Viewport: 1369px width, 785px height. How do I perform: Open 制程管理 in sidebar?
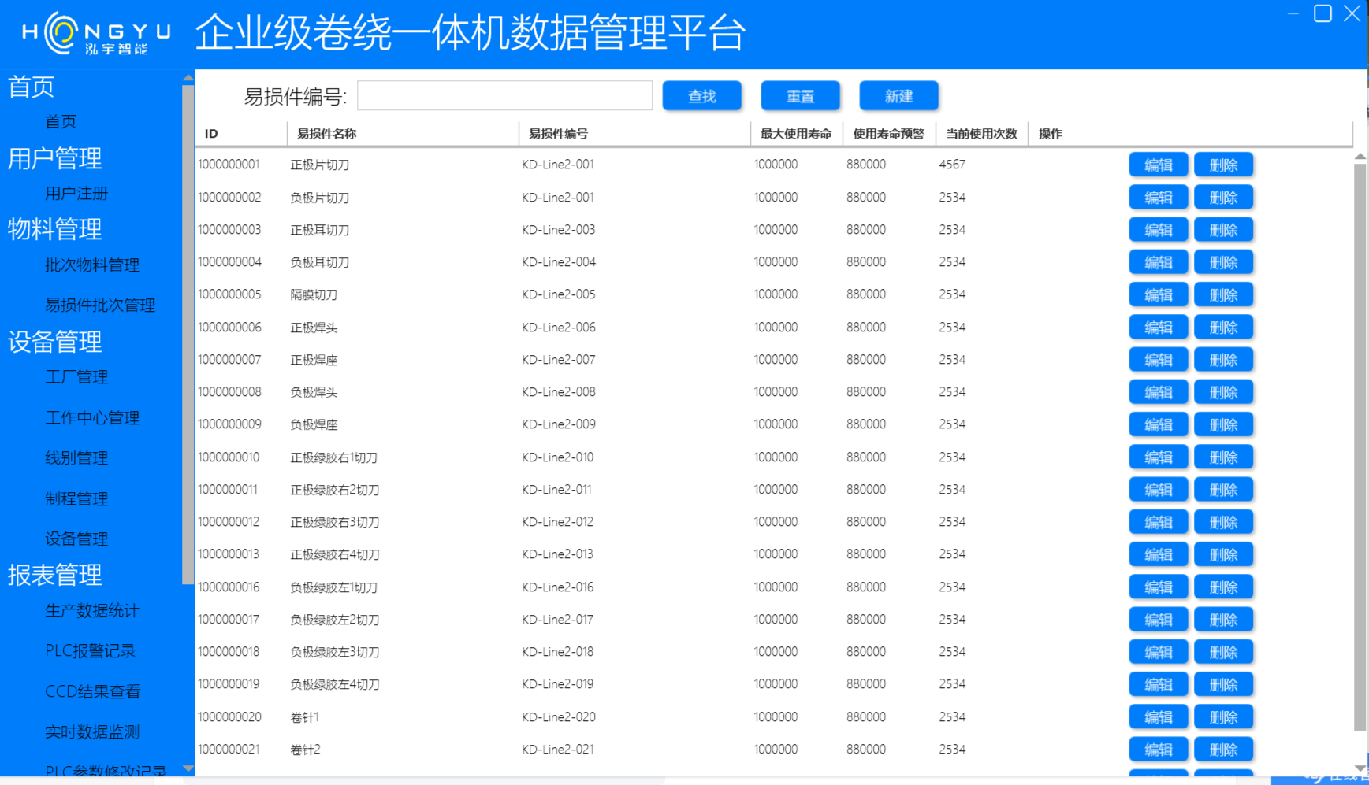(76, 499)
